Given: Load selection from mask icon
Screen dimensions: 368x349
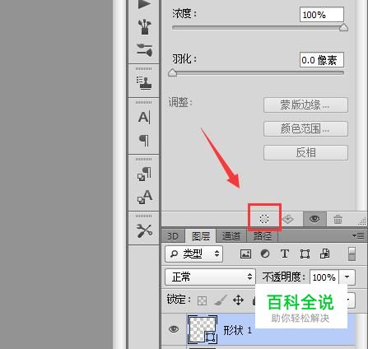Looking at the screenshot, I should click(264, 219).
